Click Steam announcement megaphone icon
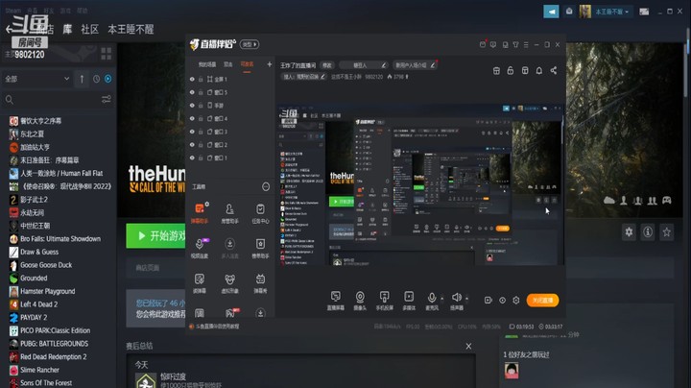The width and height of the screenshot is (691, 388). (551, 12)
